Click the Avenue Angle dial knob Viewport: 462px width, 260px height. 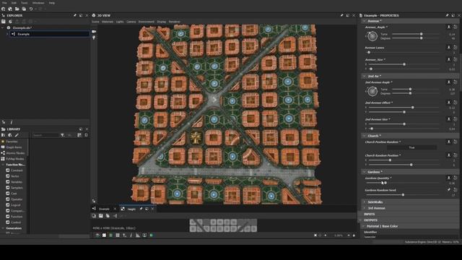[372, 36]
